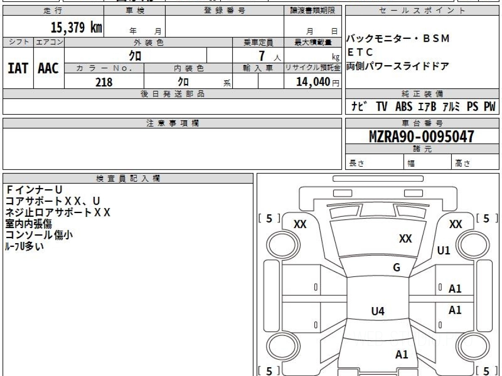The width and height of the screenshot is (502, 376).
Task: Click the 14,040円 recycle deposit value
Action: [318, 82]
